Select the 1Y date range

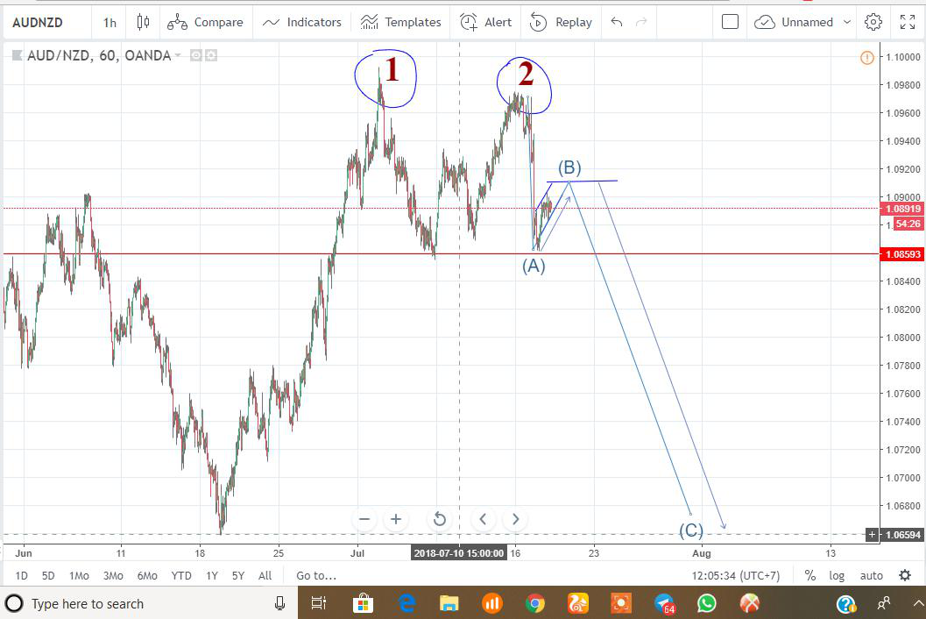click(x=212, y=575)
